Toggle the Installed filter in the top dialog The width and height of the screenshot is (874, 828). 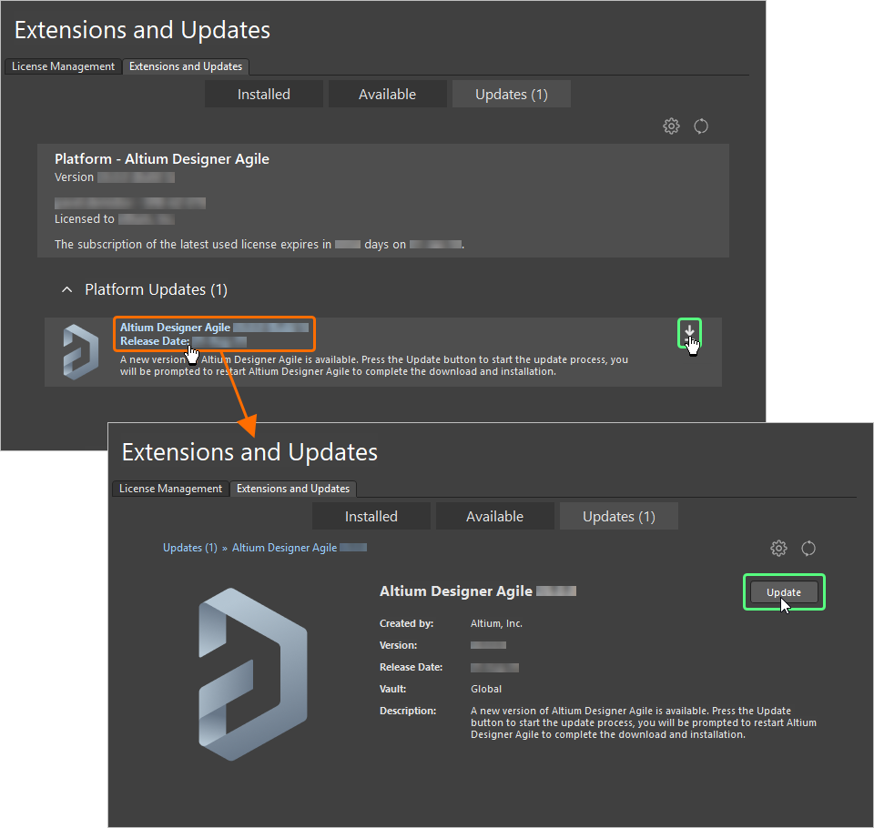263,93
